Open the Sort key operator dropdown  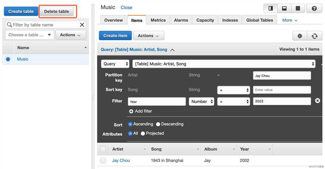tap(234, 90)
